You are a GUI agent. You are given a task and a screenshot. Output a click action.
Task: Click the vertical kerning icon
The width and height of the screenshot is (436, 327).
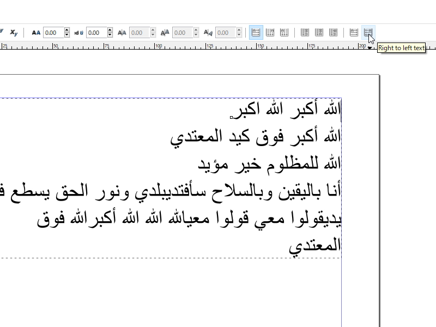(x=165, y=33)
